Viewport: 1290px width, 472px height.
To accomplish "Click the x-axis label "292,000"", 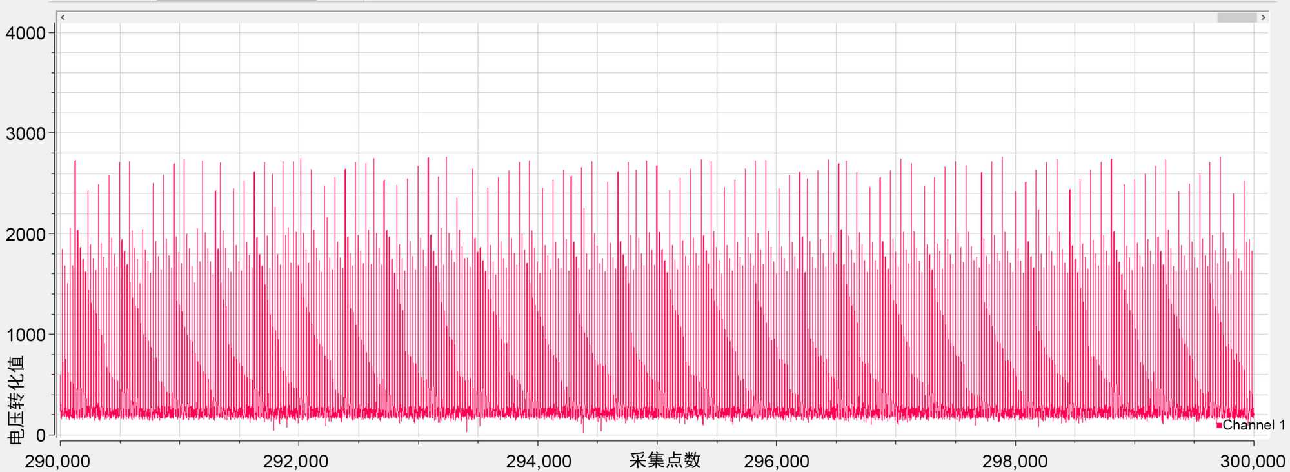I will point(296,462).
